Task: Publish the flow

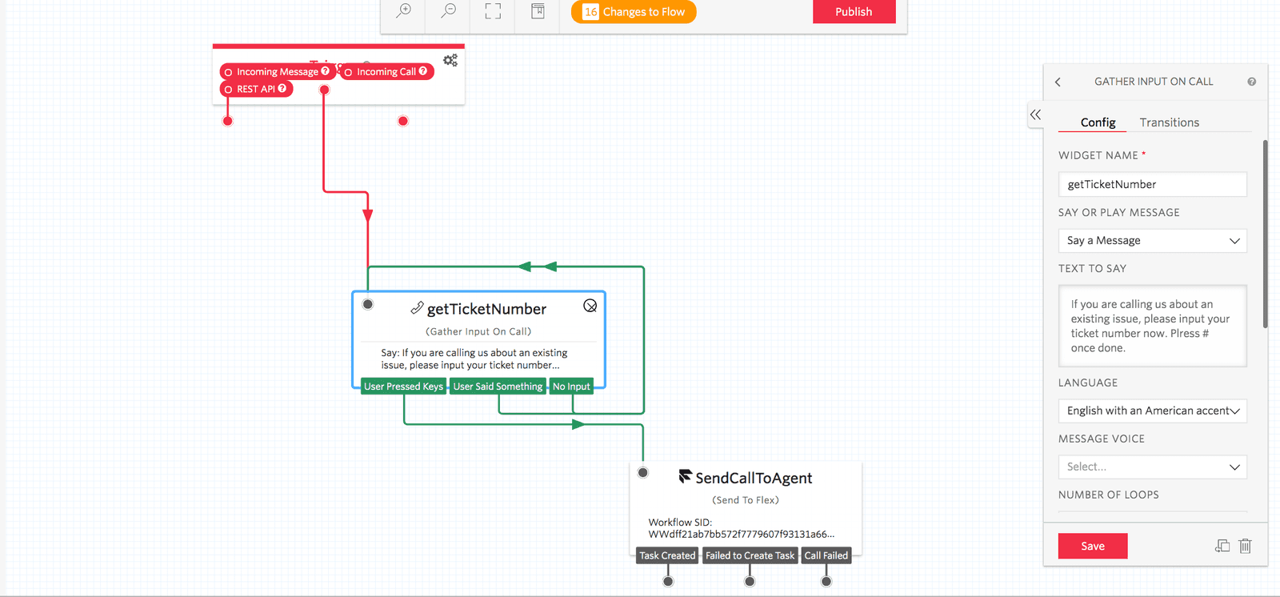Action: click(854, 12)
